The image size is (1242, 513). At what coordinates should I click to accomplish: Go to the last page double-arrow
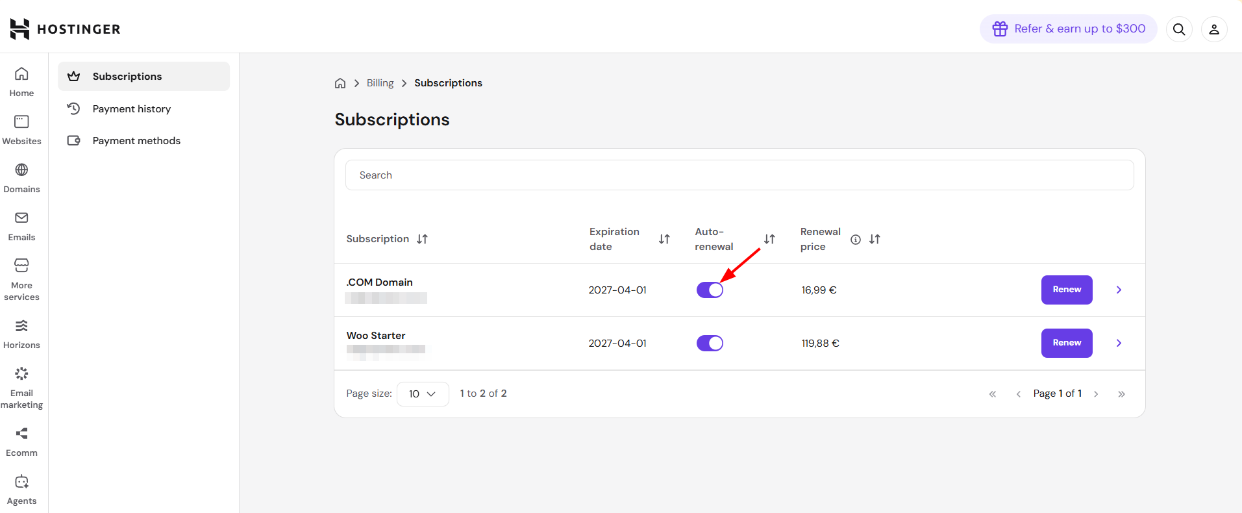pos(1121,394)
